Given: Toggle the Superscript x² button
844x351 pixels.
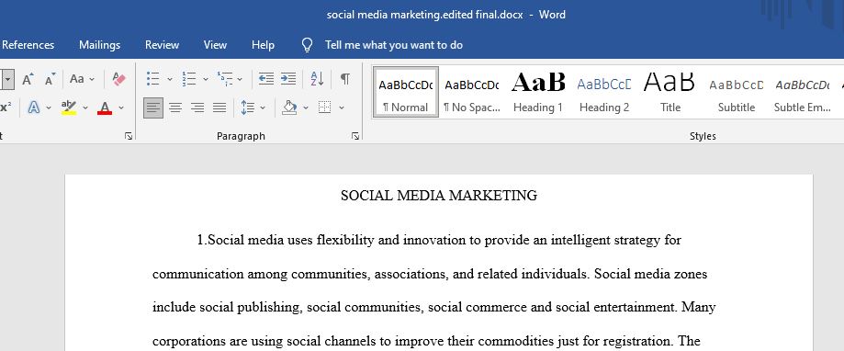Looking at the screenshot, I should [6, 108].
